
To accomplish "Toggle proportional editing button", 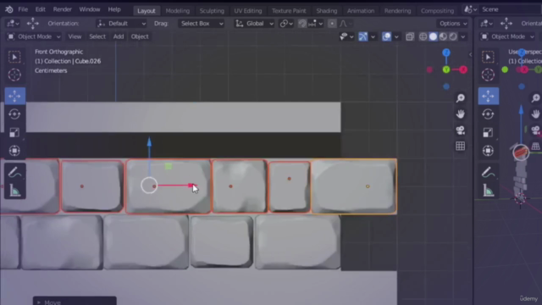I will pos(332,24).
